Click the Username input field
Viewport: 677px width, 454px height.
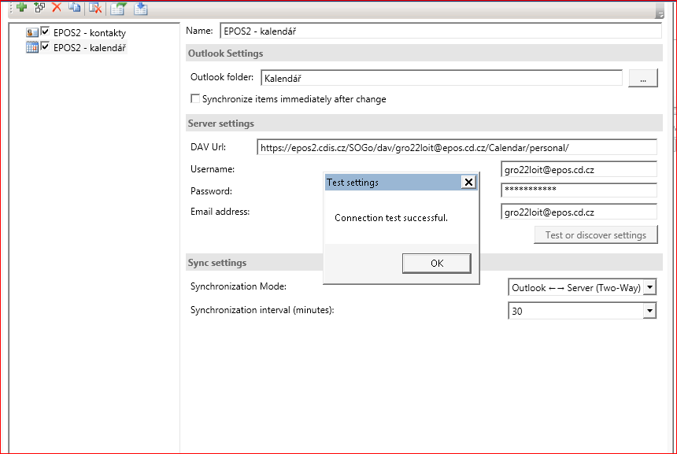coord(579,169)
